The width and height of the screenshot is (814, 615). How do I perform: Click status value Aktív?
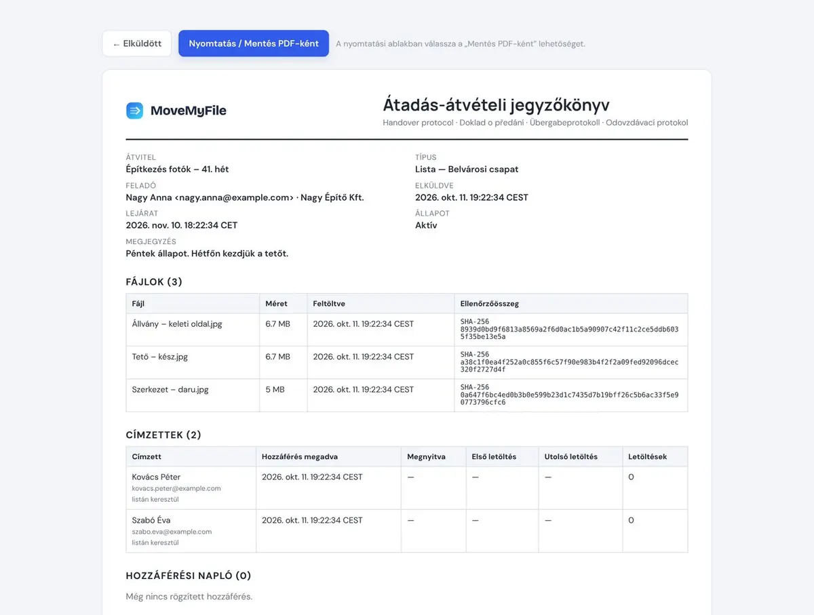[426, 225]
